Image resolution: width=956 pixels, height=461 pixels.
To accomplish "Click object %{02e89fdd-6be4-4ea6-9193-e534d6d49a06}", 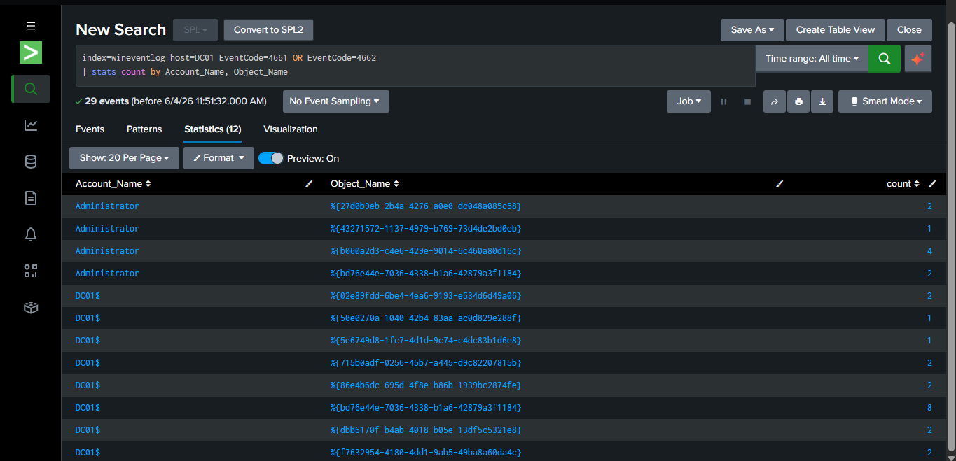I will pos(426,296).
